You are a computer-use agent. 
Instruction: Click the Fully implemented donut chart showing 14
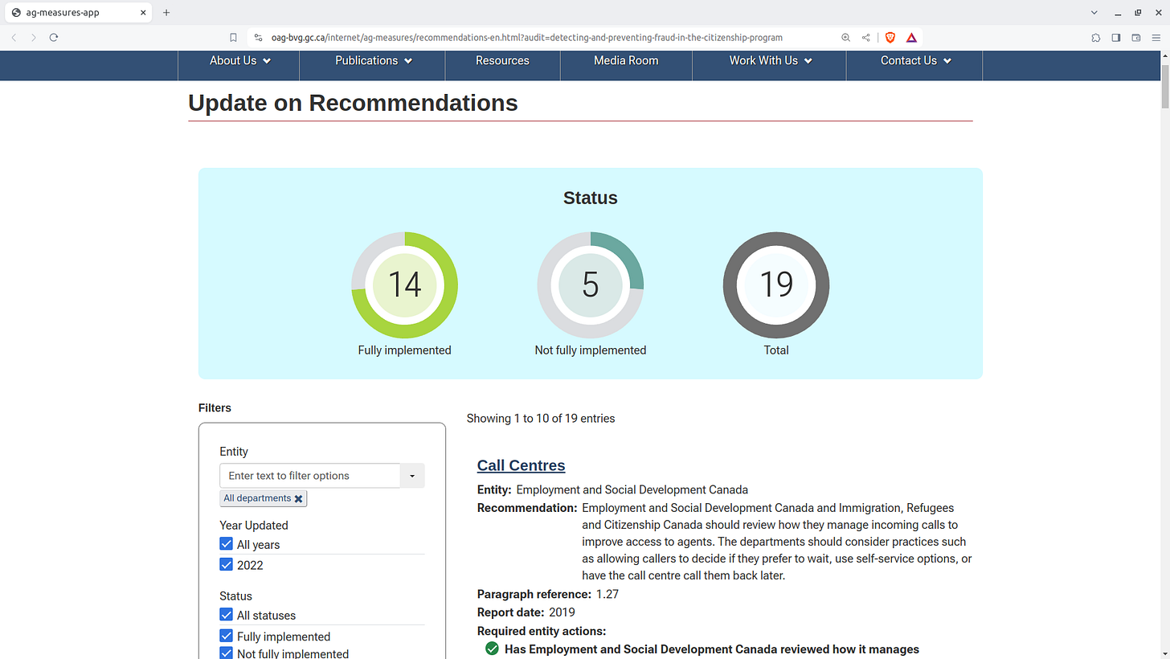point(404,285)
